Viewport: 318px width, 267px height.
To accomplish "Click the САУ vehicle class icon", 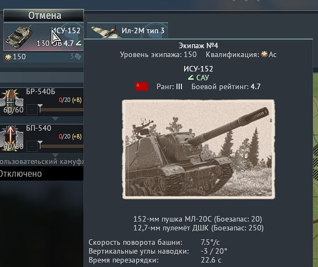I will point(191,78).
